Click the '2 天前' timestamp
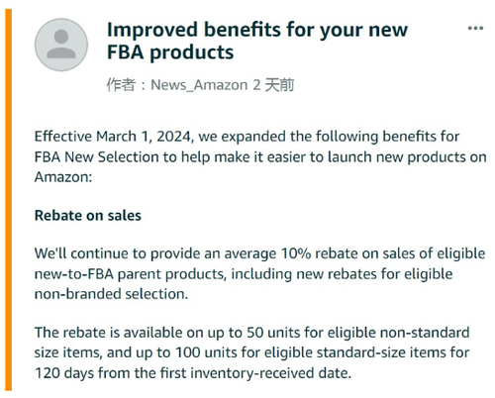This screenshot has width=495, height=398. 273,85
